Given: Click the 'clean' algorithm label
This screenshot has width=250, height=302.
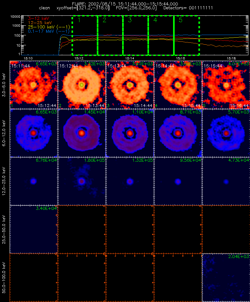Looking at the screenshot, I should tap(44, 8).
